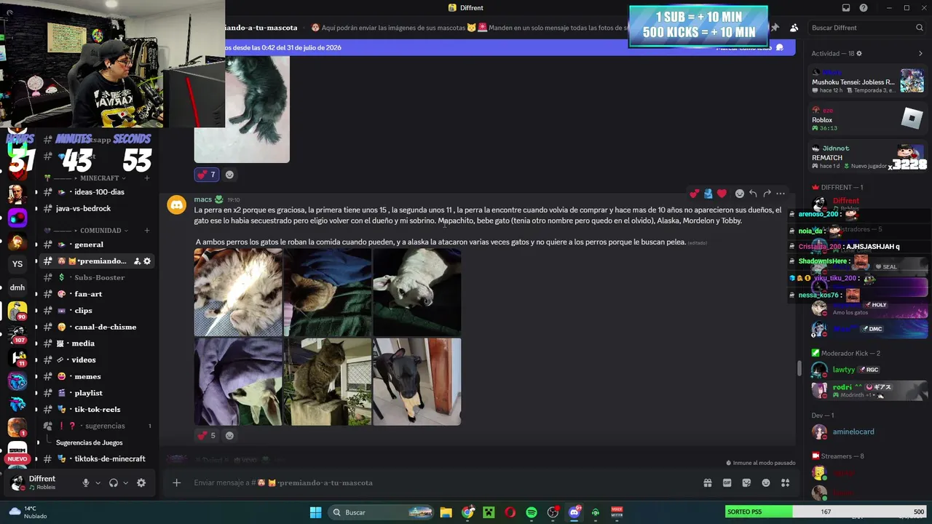This screenshot has height=524, width=932.
Task: Invite people to the premiando channel
Action: (x=137, y=261)
